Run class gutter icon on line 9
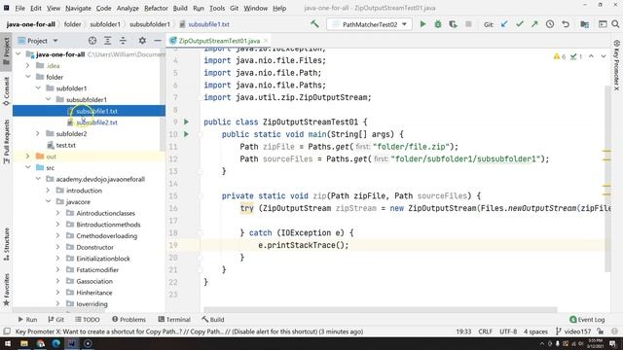The width and height of the screenshot is (623, 350). (186, 122)
